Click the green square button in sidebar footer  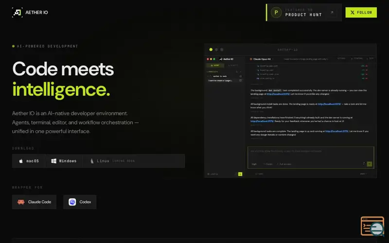240,174
